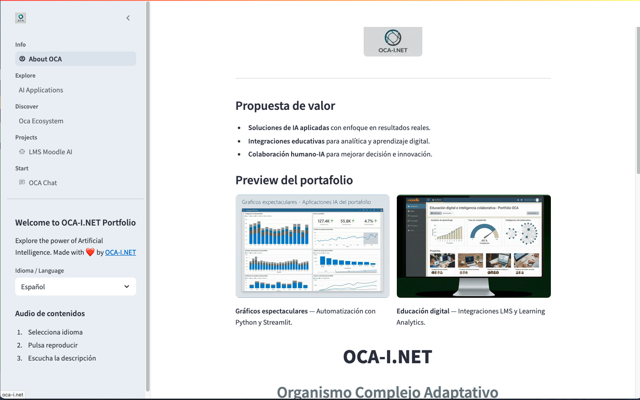Click the LMS Moodle AI robot icon
Image resolution: width=640 pixels, height=400 pixels.
pyautogui.click(x=22, y=152)
